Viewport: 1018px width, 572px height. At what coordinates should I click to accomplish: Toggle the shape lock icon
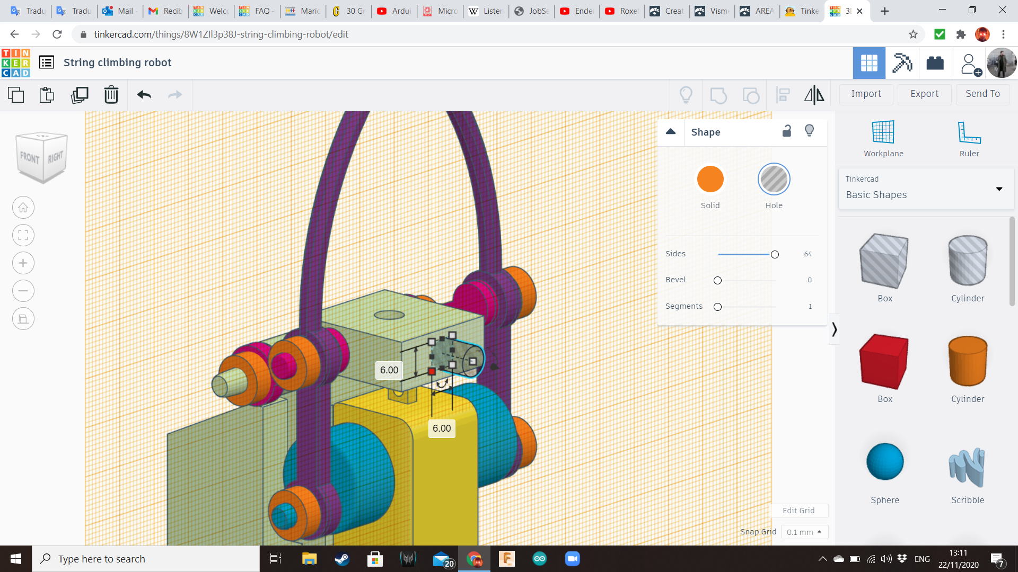pyautogui.click(x=787, y=131)
